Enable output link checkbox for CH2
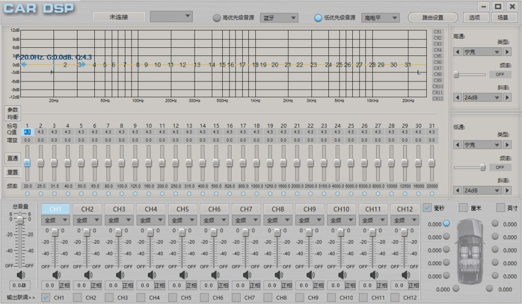Viewport: 522px width, 304px height. pos(77,297)
